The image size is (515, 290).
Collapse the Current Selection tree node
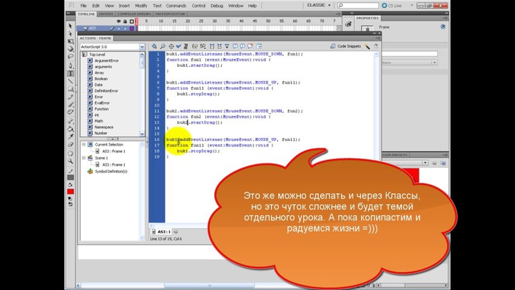click(x=83, y=145)
